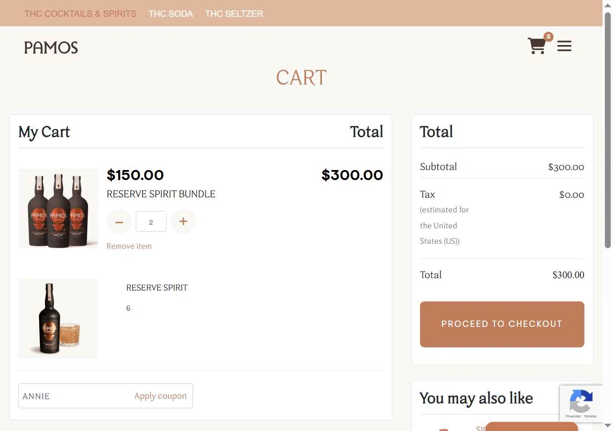The image size is (613, 431).
Task: Click the Tax $0.00 value
Action: pyautogui.click(x=572, y=195)
